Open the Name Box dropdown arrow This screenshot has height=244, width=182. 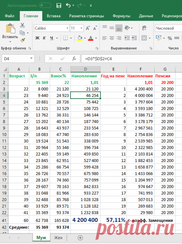pyautogui.click(x=31, y=59)
